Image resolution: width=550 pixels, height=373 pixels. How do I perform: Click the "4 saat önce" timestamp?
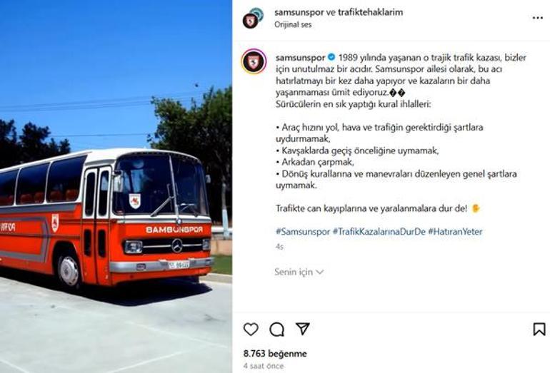coord(264,366)
